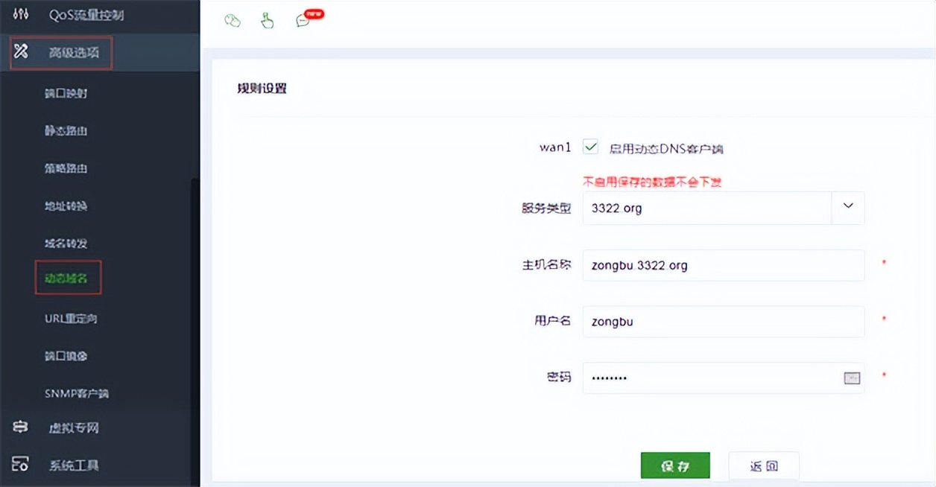This screenshot has width=936, height=487.
Task: Click the hand pointer icon in the toolbar
Action: click(268, 21)
